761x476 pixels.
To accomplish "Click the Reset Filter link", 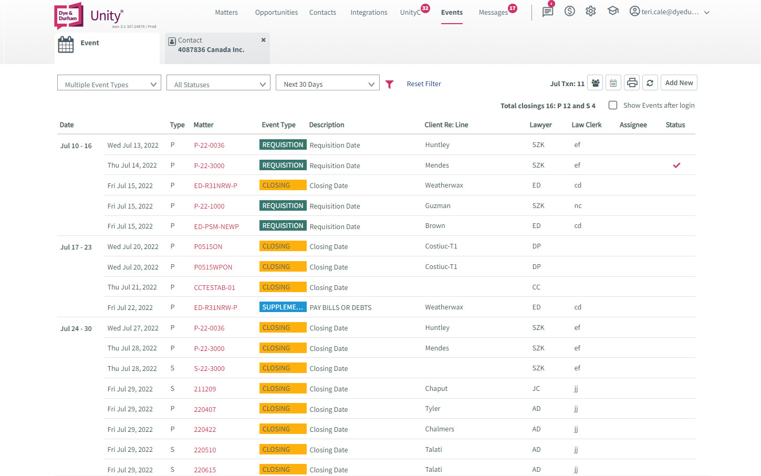I will 424,84.
